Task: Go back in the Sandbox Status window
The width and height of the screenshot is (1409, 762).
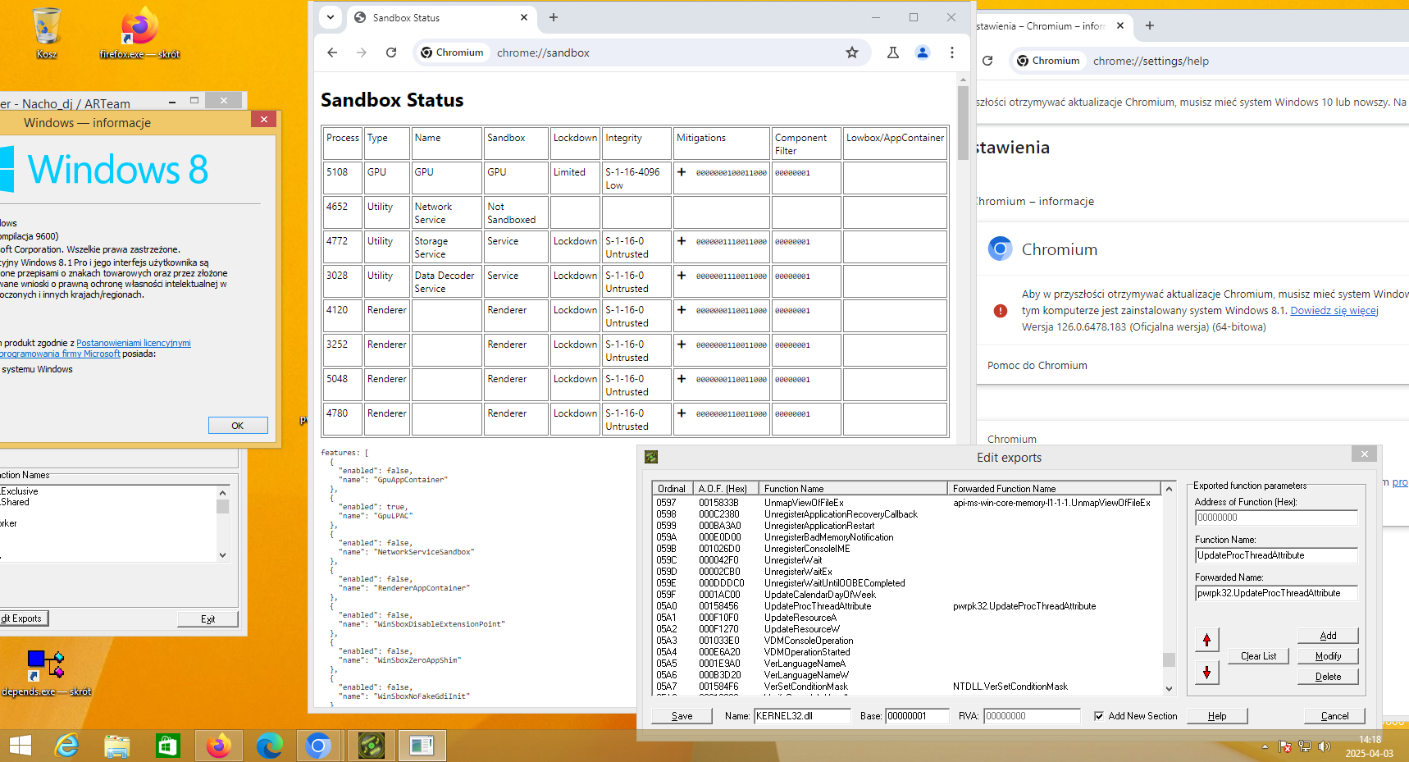Action: pyautogui.click(x=332, y=52)
